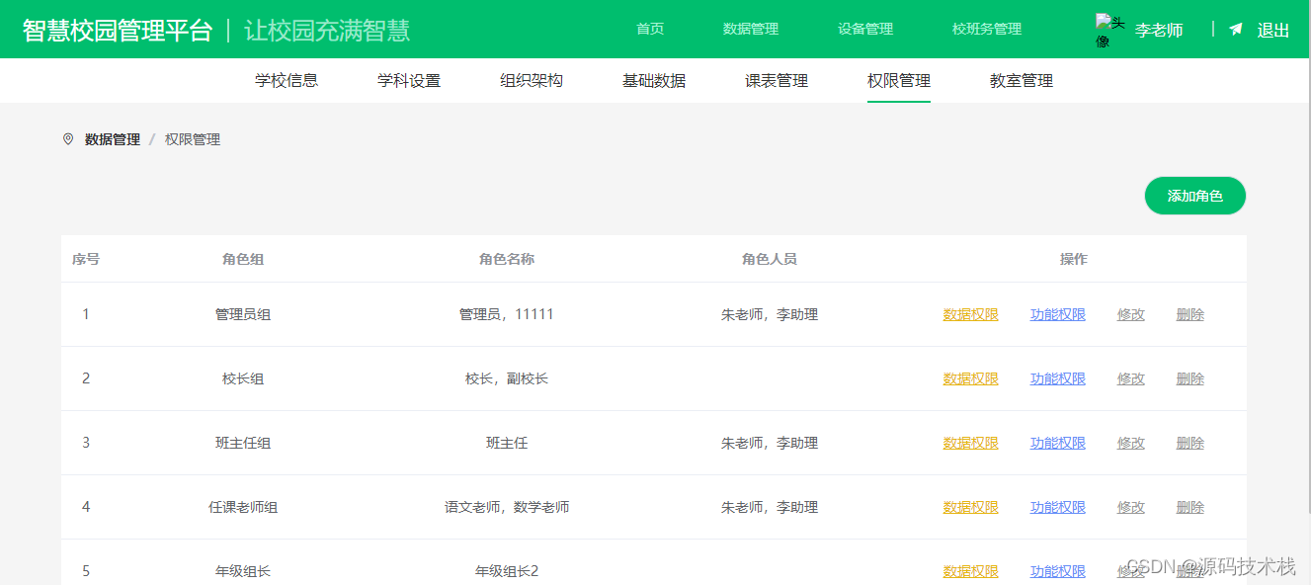Select the 校长，副校长 cell

(507, 378)
